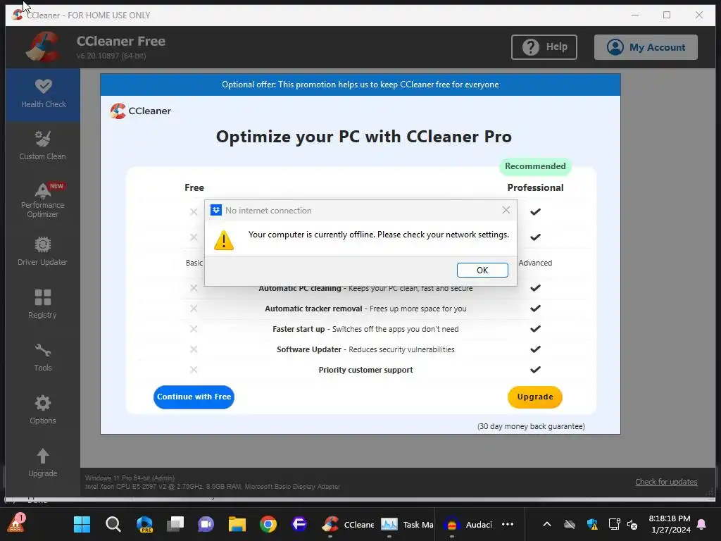
Task: Click the crossed-out cloud tray icon
Action: [570, 524]
